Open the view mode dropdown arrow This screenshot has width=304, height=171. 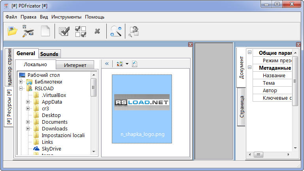[127, 63]
